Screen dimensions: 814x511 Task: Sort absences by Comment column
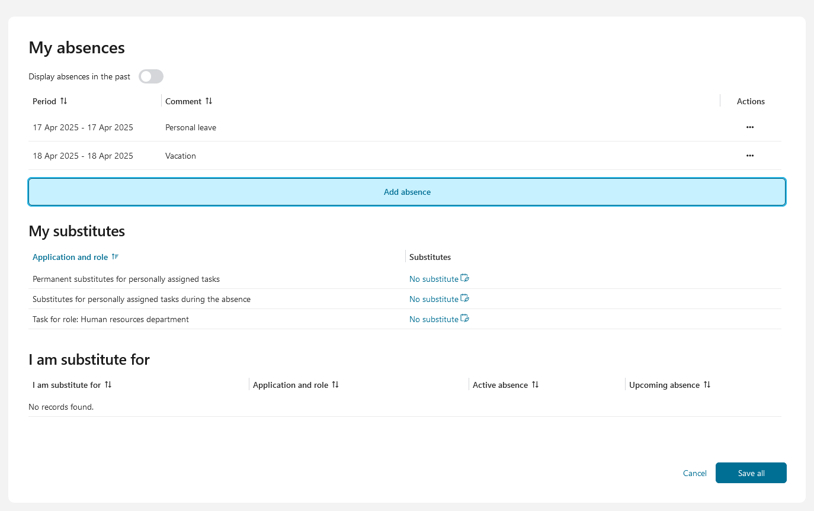tap(209, 101)
